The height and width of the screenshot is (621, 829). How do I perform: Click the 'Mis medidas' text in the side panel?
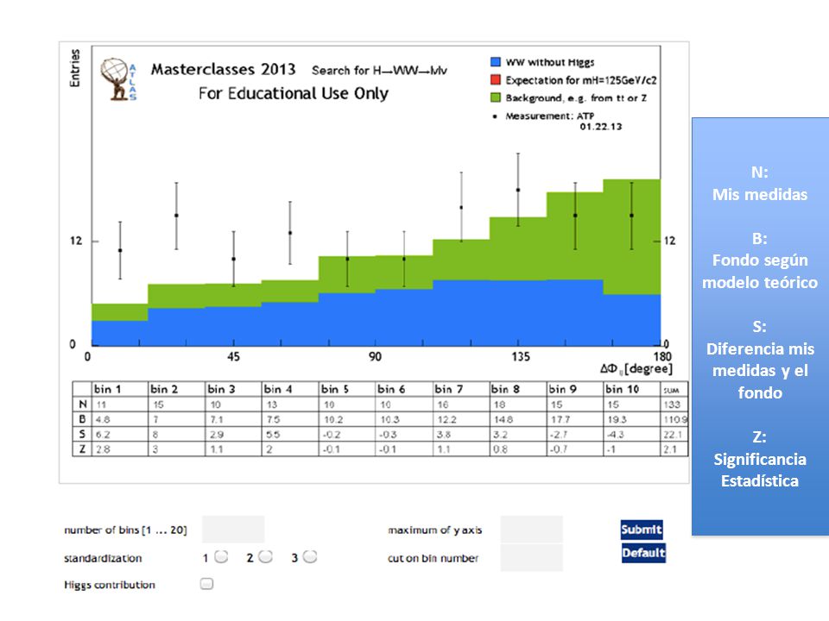(760, 194)
